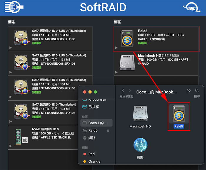206x170 pixels.
Task: Click '非 RAID' text under Macintosh HD
Action: tap(143, 64)
